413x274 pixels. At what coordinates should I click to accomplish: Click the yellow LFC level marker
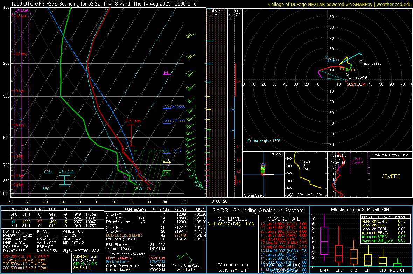point(167,161)
